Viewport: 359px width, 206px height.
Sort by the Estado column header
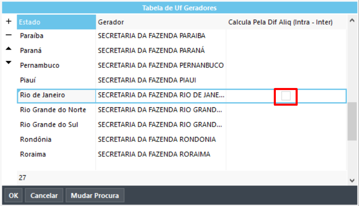(56, 22)
